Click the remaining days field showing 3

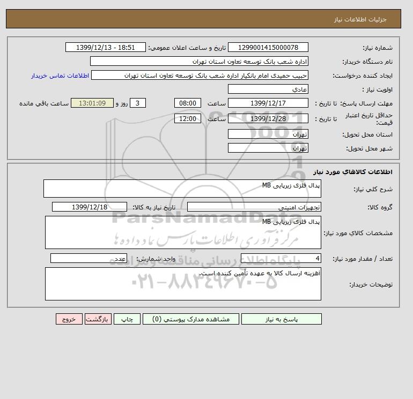[x=138, y=103]
